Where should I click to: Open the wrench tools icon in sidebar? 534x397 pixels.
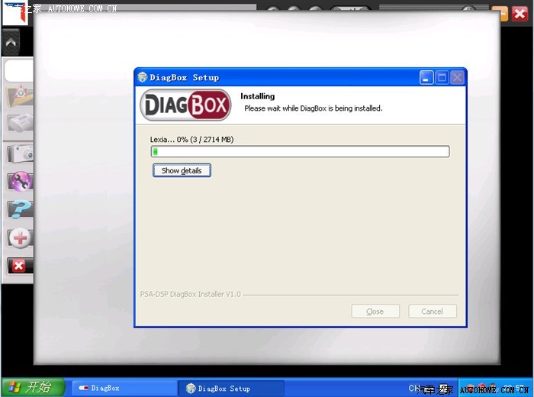click(x=19, y=181)
